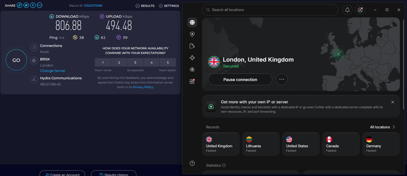The image size is (407, 176).
Task: Rate network availability as 4
Action: 151,62
